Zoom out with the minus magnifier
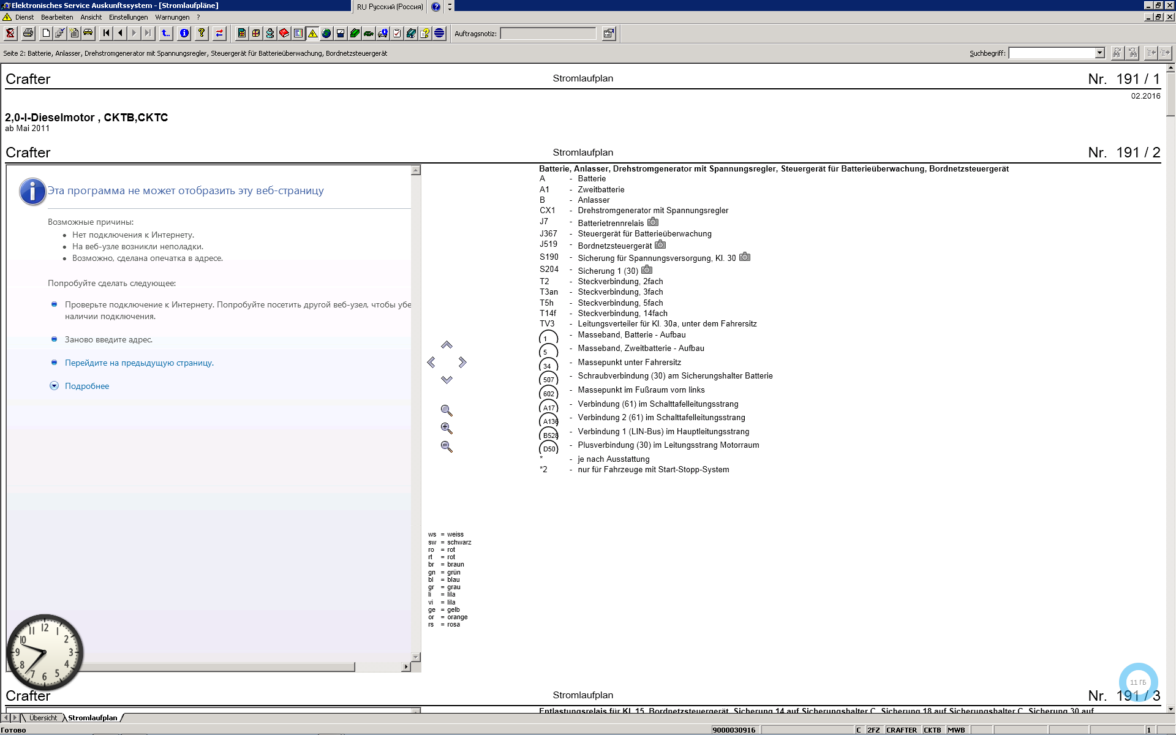This screenshot has height=735, width=1176. pos(447,447)
